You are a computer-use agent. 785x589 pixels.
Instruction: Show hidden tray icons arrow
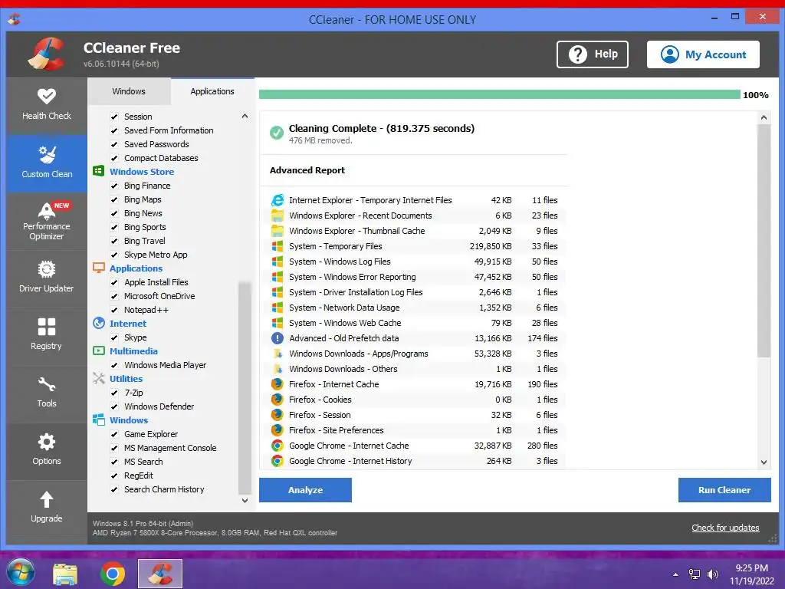pos(676,574)
